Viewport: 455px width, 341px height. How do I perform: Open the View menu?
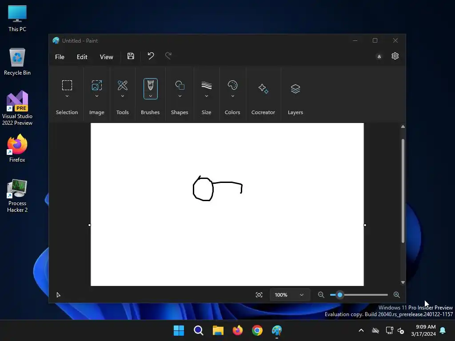pos(107,57)
